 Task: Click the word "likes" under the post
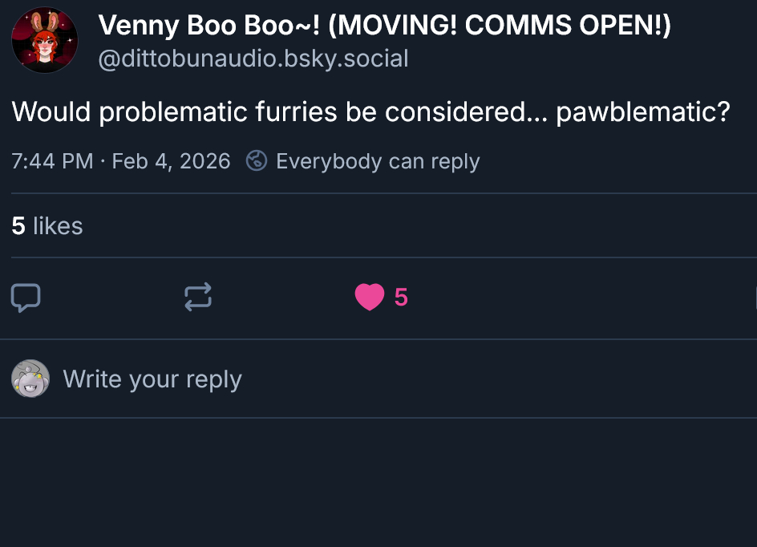point(58,226)
